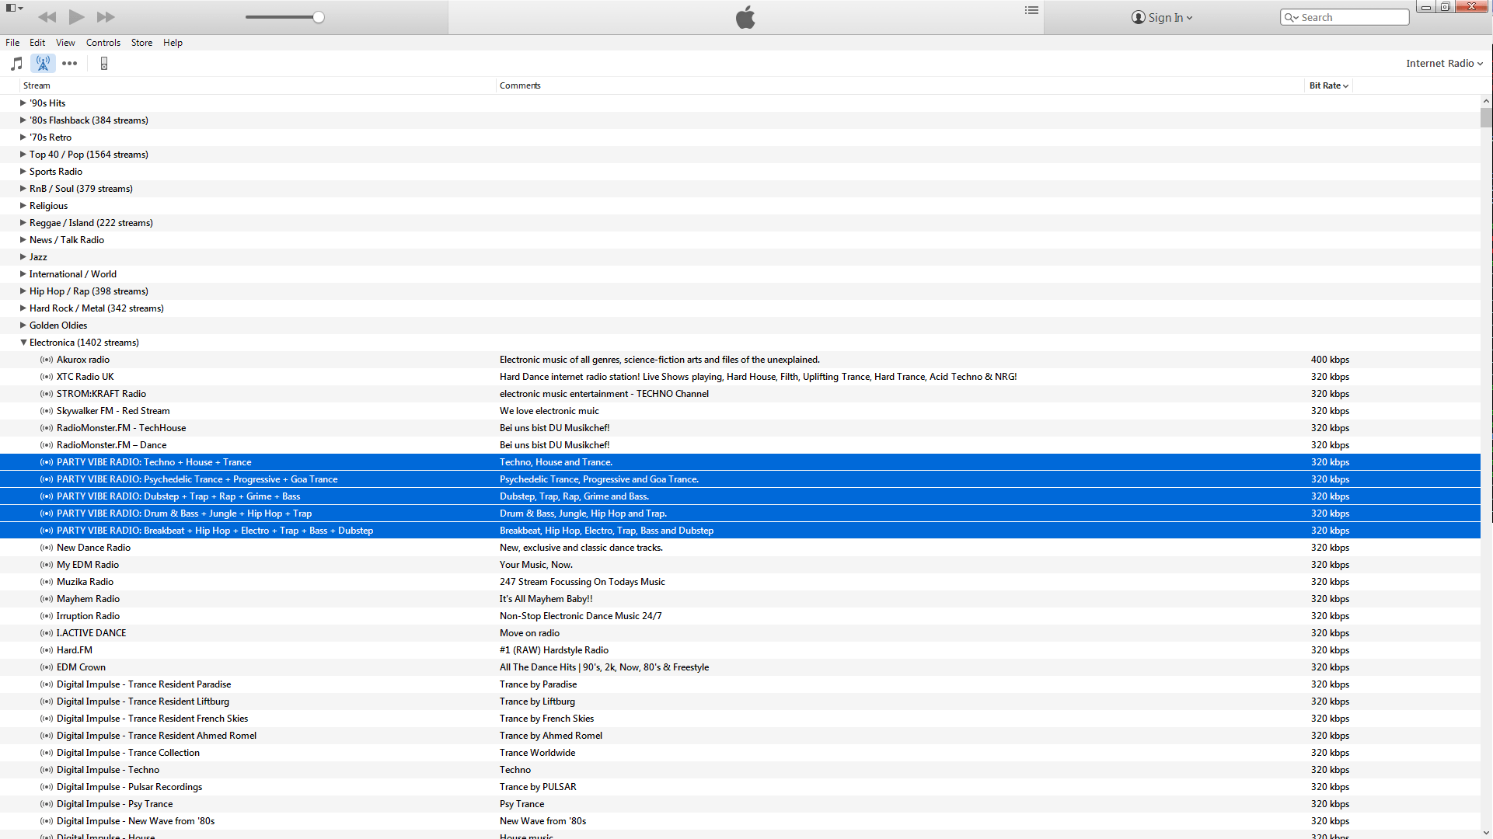Select Digital Impulse - Trance Collection stream
Image resolution: width=1493 pixels, height=839 pixels.
point(740,753)
